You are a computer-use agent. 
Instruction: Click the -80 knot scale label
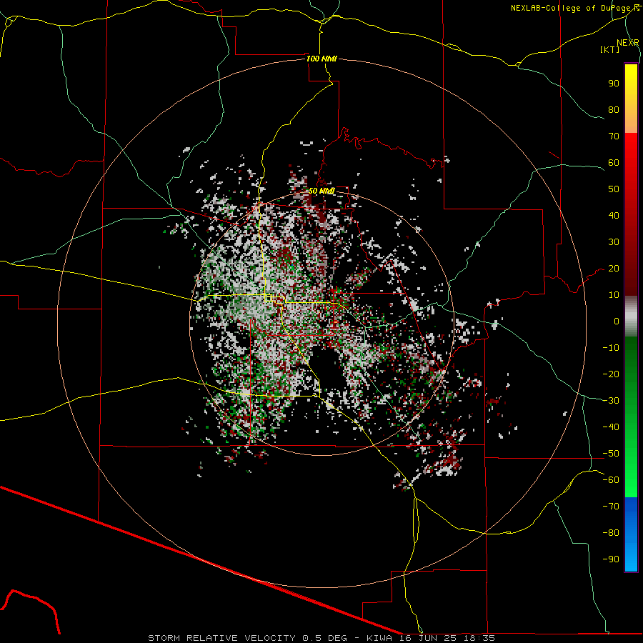[x=611, y=533]
